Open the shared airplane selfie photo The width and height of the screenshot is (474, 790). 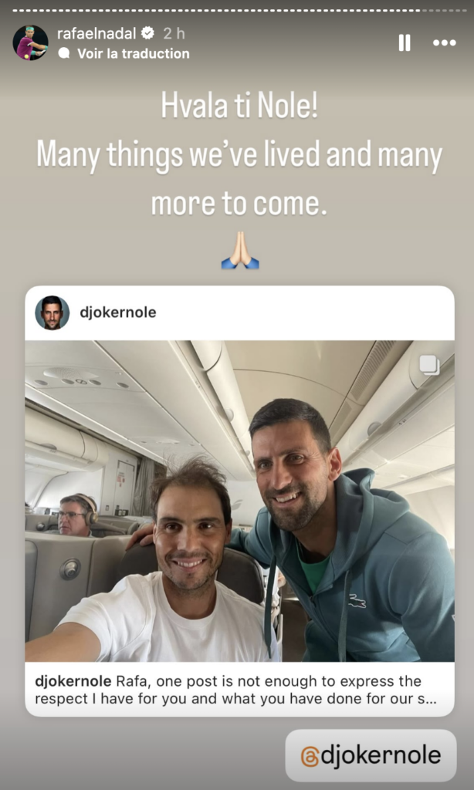pyautogui.click(x=239, y=501)
